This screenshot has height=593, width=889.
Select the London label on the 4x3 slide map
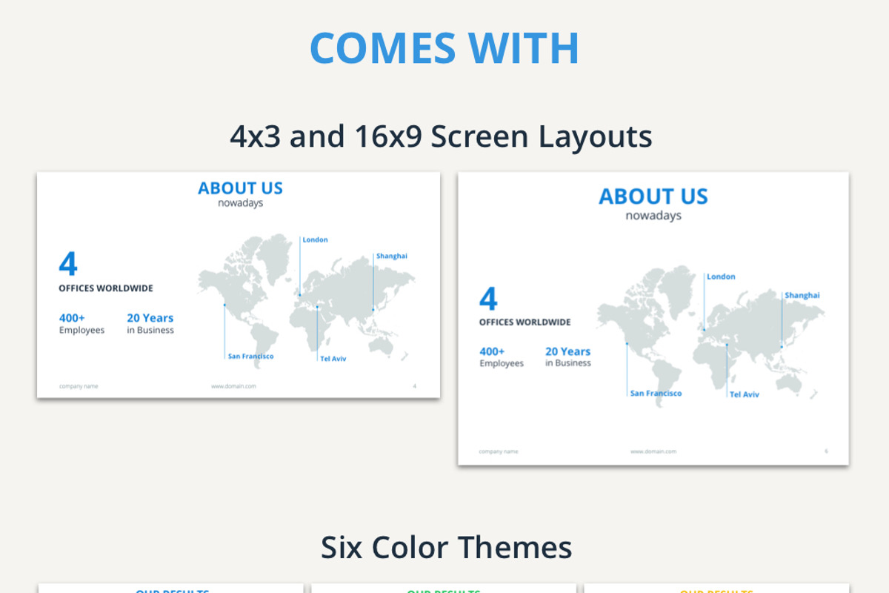721,276
